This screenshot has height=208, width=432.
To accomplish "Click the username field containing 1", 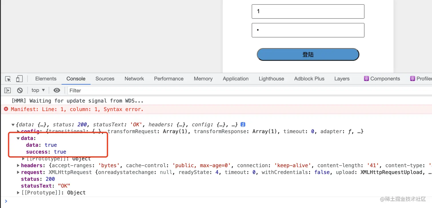I will [x=308, y=11].
